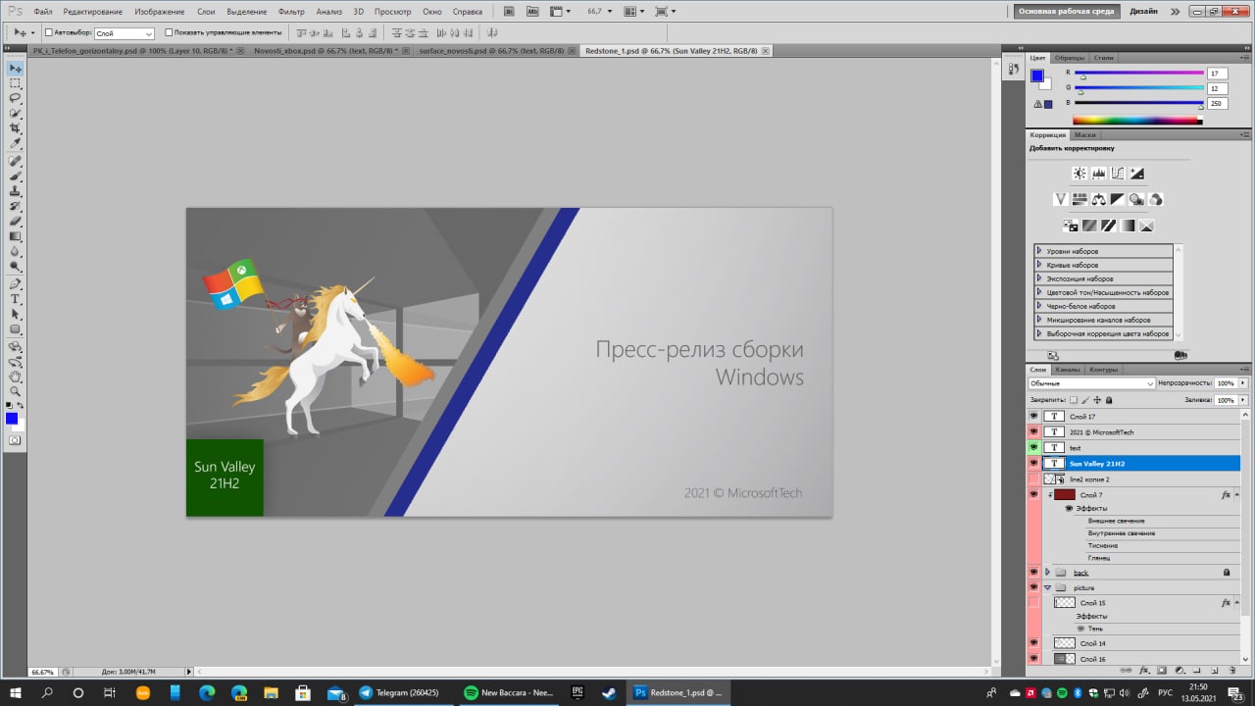Show the line2 копия 2 layer
The image size is (1255, 706).
(1033, 479)
